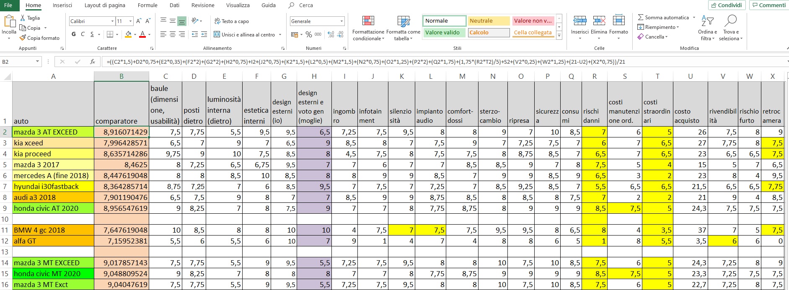The height and width of the screenshot is (290, 789).
Task: Open Formattazione condizionale
Action: click(x=368, y=28)
